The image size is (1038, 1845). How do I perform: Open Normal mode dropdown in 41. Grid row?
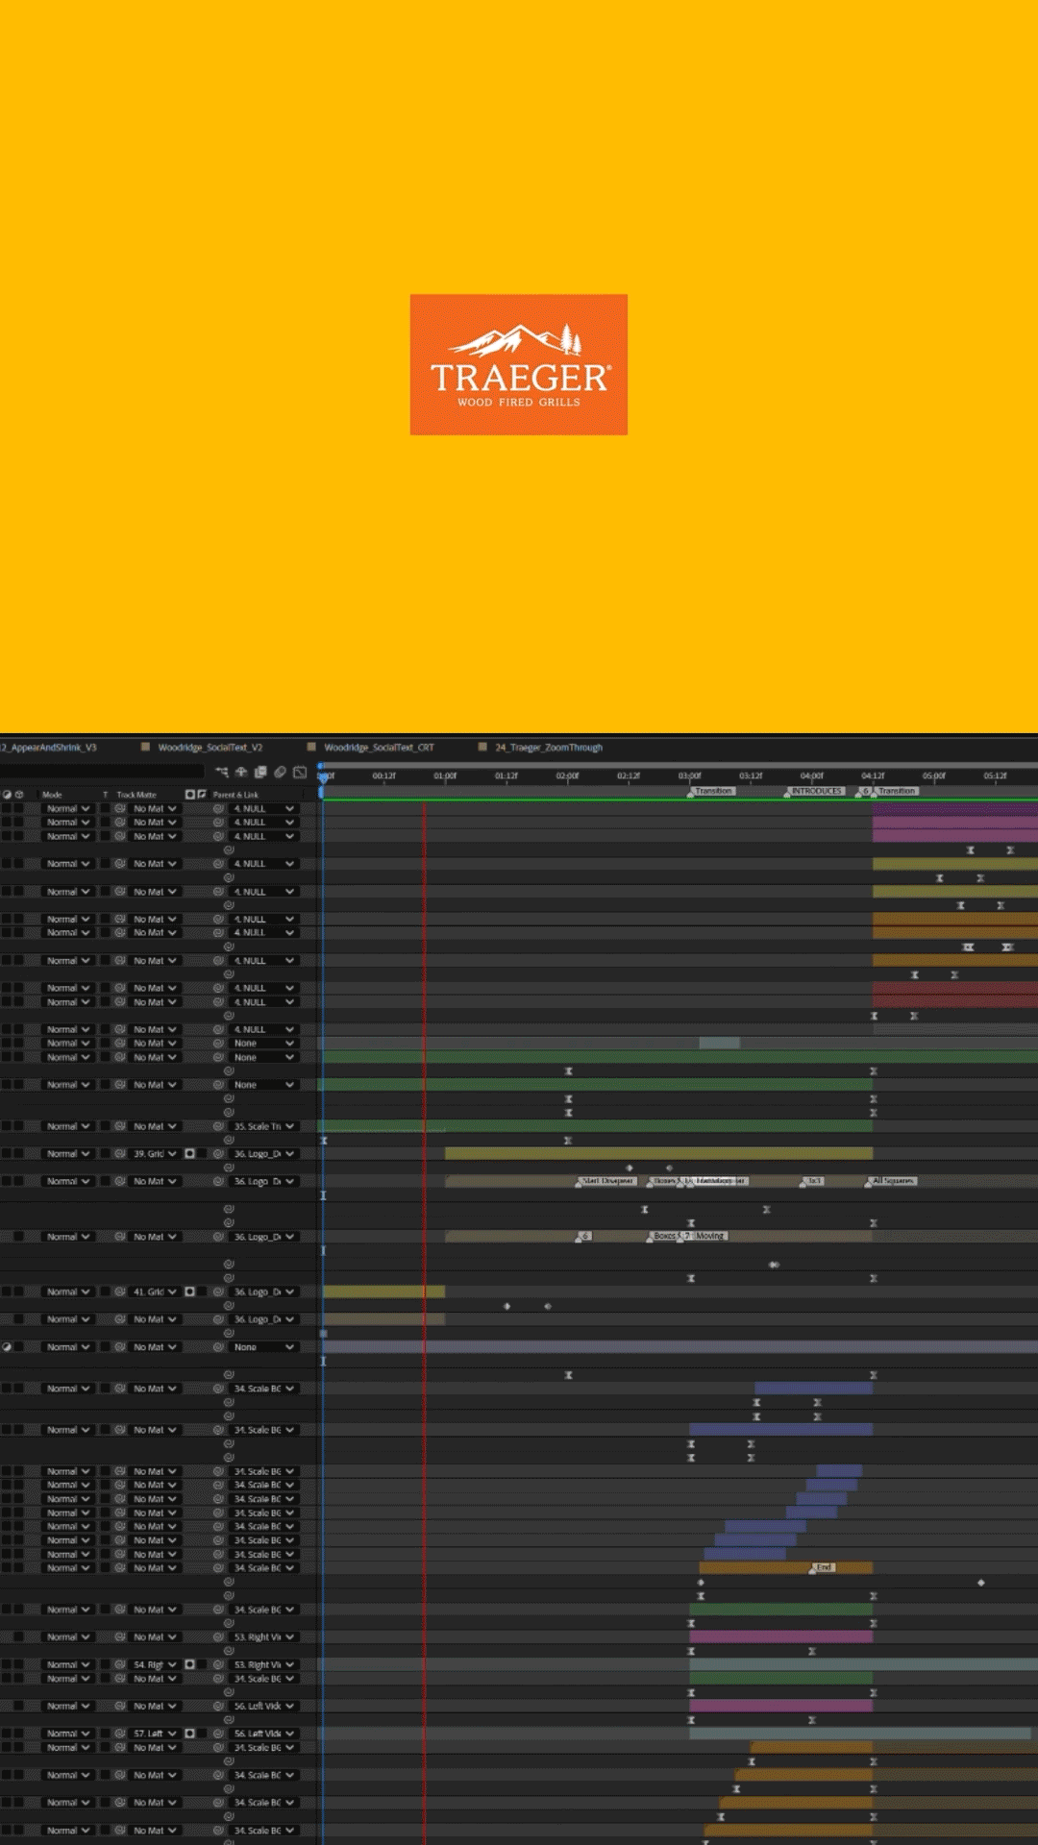67,1292
